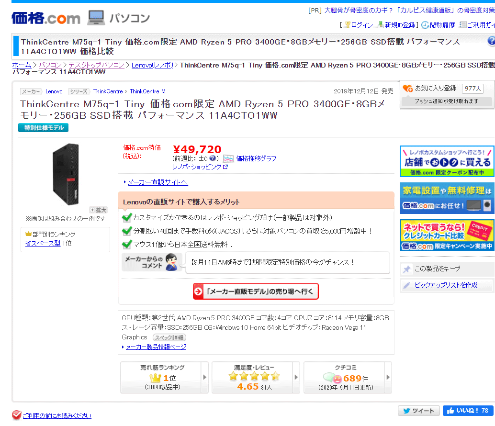Open 新規ID登録 registration link

click(400, 25)
